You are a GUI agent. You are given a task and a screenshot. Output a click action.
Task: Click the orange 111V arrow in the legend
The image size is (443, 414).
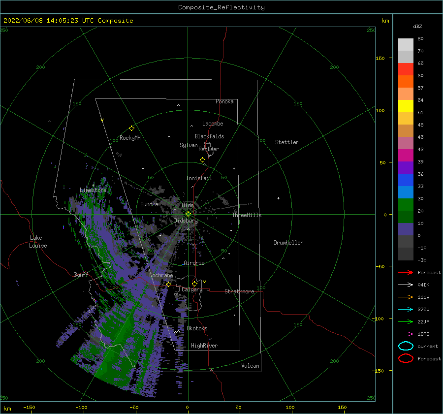(x=406, y=297)
